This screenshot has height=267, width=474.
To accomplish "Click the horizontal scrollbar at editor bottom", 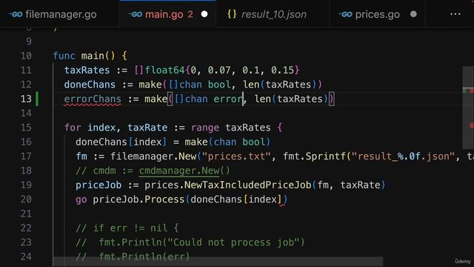I will [218, 262].
